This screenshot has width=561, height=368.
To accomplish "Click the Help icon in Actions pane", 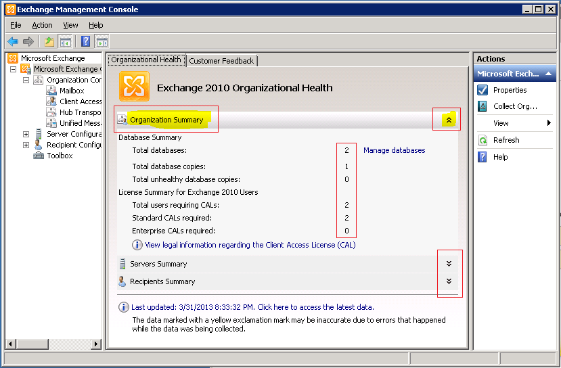I will pyautogui.click(x=483, y=157).
